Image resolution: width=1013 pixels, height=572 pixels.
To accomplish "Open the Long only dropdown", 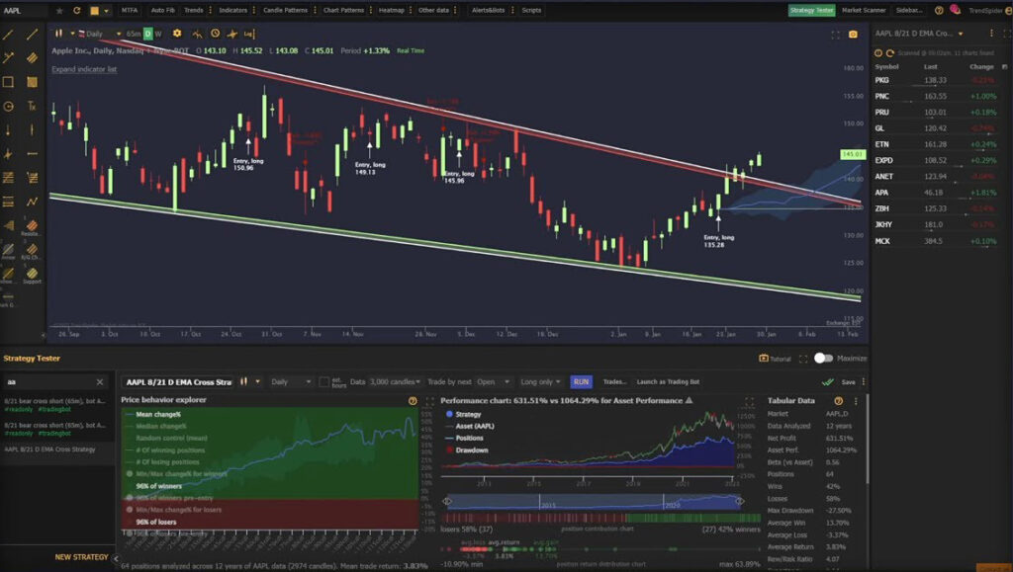I will pyautogui.click(x=541, y=381).
